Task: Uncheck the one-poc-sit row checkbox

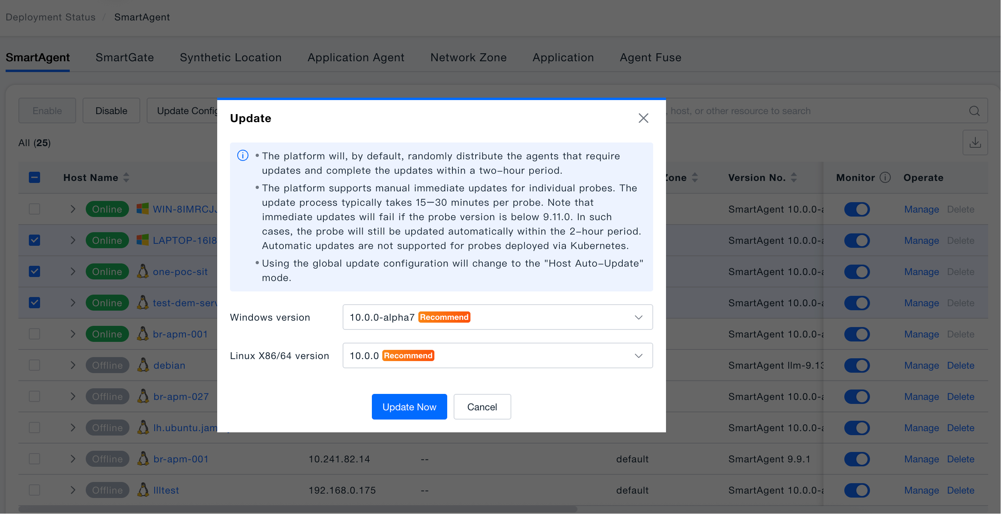Action: pos(34,271)
